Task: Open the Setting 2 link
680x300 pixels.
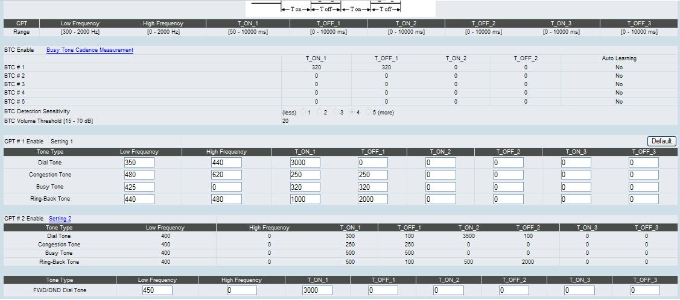Action: pyautogui.click(x=60, y=219)
